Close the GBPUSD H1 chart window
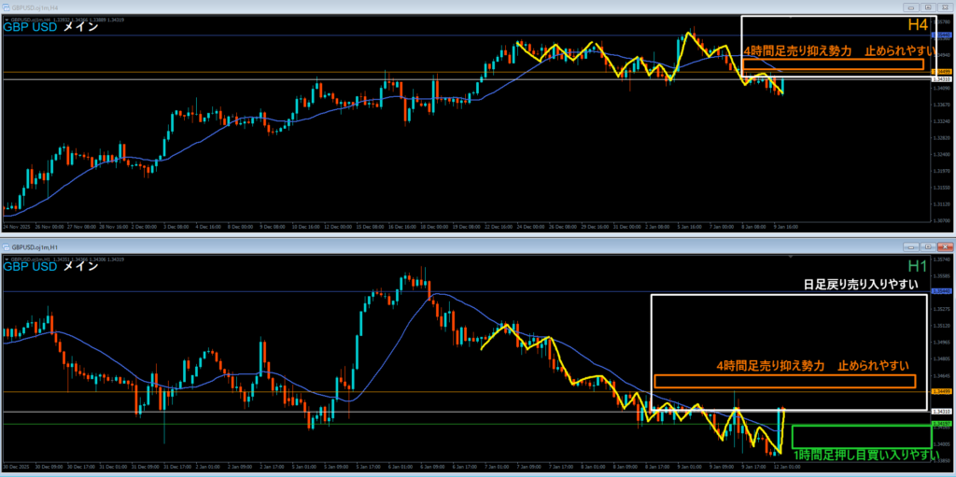The width and height of the screenshot is (956, 477). click(x=945, y=246)
